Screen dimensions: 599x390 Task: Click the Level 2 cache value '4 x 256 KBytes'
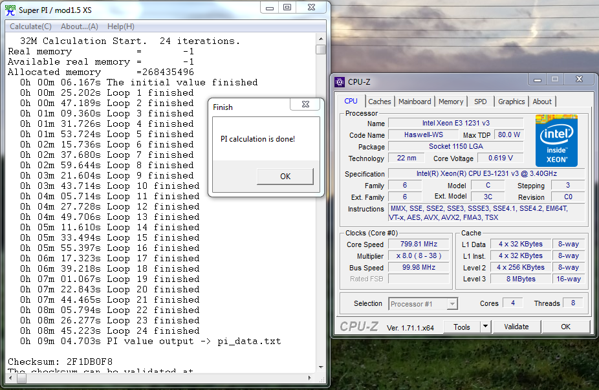point(521,267)
